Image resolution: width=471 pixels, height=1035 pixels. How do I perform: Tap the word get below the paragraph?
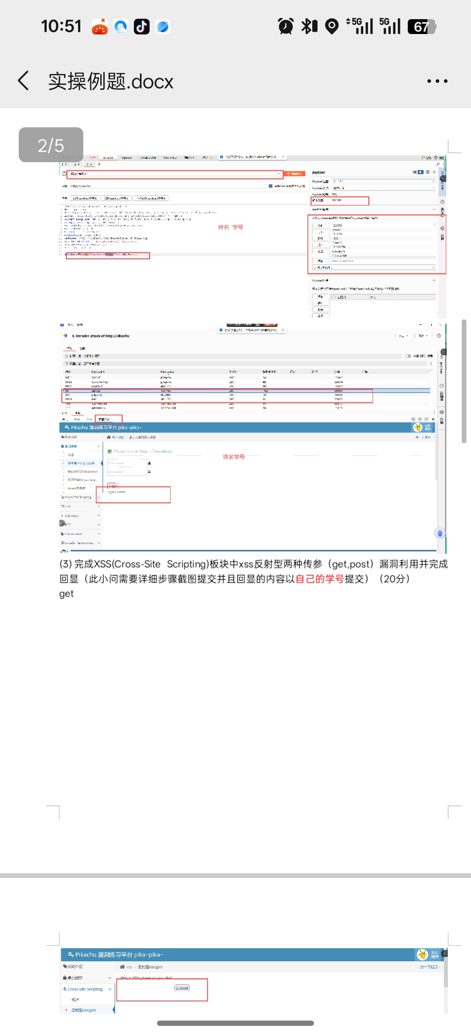pos(66,594)
